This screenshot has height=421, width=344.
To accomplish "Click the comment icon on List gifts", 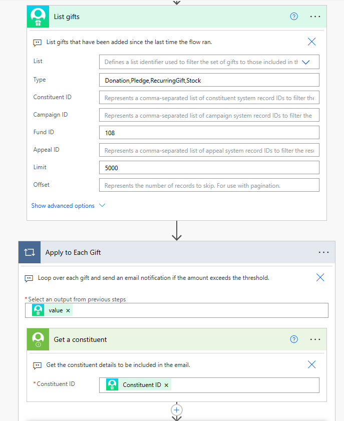I will (37, 42).
